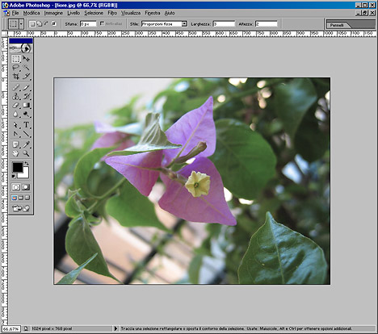Switch to Standard editing mode
This screenshot has height=334, width=378.
click(16, 187)
